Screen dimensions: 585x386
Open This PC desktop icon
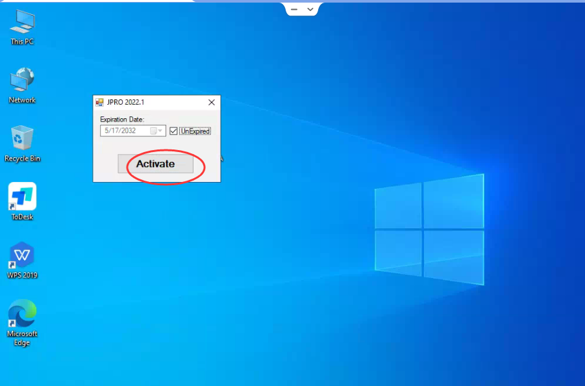pyautogui.click(x=22, y=27)
